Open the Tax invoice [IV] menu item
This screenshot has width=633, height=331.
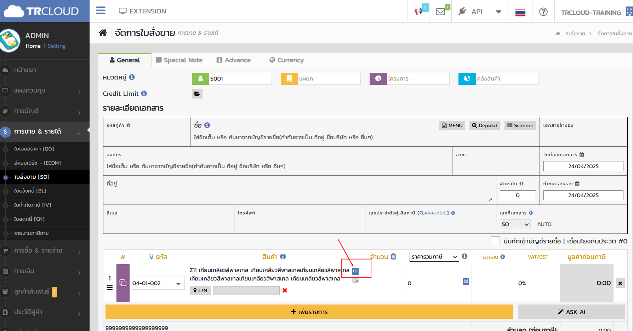point(33,205)
